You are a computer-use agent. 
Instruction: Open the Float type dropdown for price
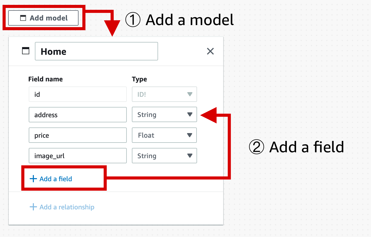click(x=164, y=135)
